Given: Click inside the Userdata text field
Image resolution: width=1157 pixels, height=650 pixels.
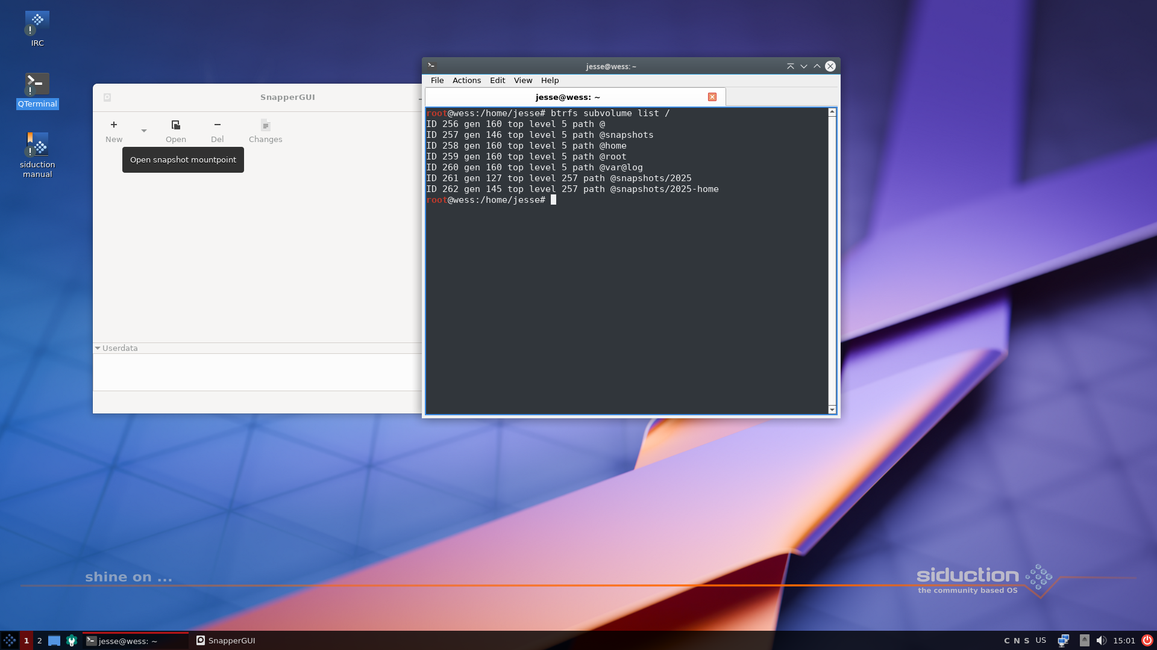Looking at the screenshot, I should coord(257,372).
